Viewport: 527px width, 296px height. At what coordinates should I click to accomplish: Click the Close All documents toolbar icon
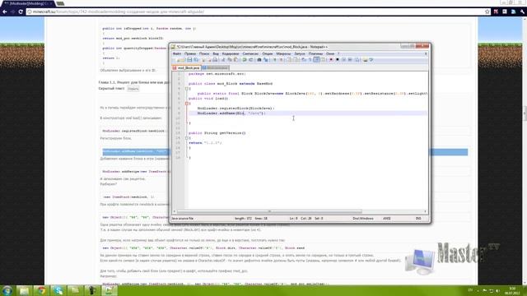click(209, 60)
